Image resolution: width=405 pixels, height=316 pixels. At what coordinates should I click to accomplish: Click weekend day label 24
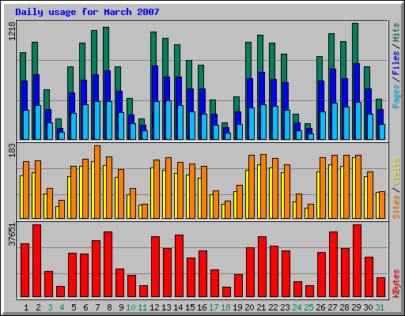tap(297, 307)
